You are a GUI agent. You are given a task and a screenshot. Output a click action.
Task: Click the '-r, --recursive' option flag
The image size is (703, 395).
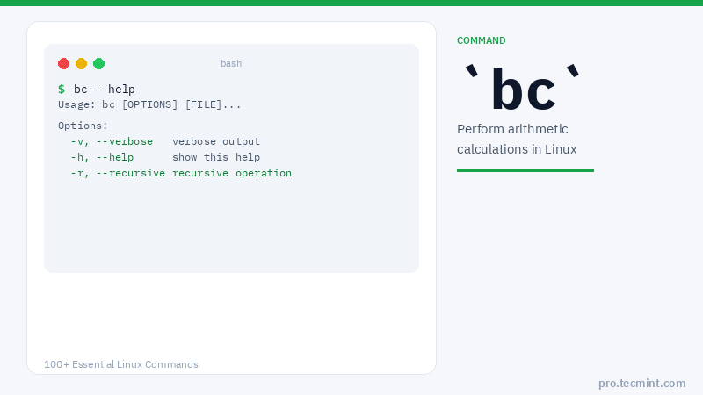(118, 173)
